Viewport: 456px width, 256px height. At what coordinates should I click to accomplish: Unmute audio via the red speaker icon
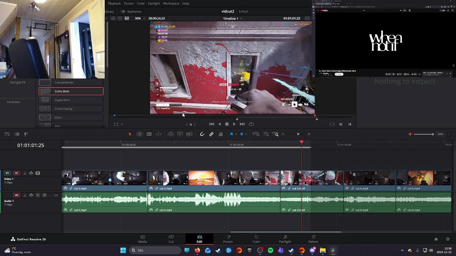tap(411, 134)
